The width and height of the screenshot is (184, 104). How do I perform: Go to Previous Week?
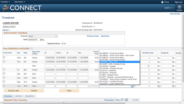tap(93, 36)
